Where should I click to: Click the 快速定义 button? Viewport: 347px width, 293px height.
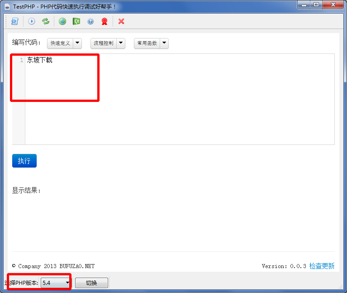[60, 43]
